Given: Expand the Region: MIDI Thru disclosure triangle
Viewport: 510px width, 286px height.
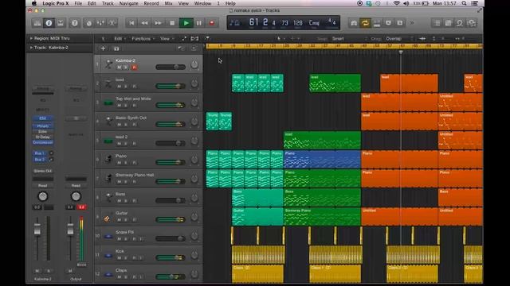Looking at the screenshot, I should tap(31, 38).
